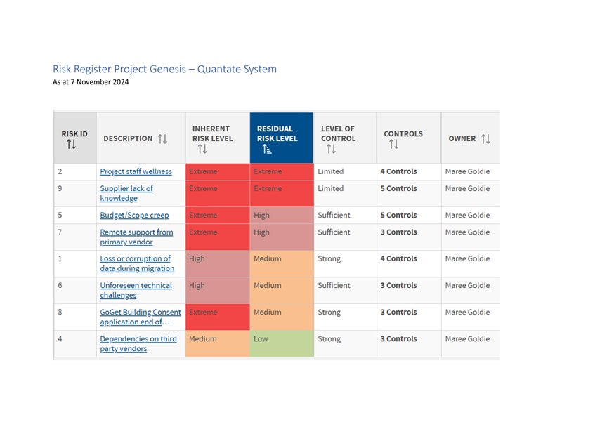Viewport: 614px width, 434px height.
Task: Click Sufficient control level for Budget/Scope creep
Action: (334, 215)
